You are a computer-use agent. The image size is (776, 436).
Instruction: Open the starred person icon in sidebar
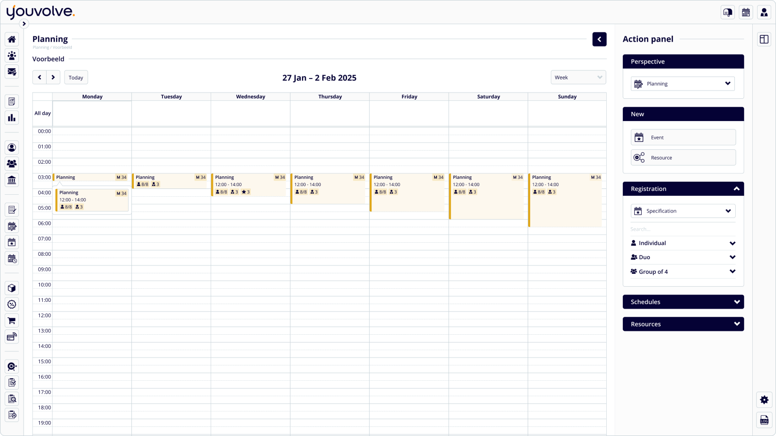pyautogui.click(x=12, y=56)
